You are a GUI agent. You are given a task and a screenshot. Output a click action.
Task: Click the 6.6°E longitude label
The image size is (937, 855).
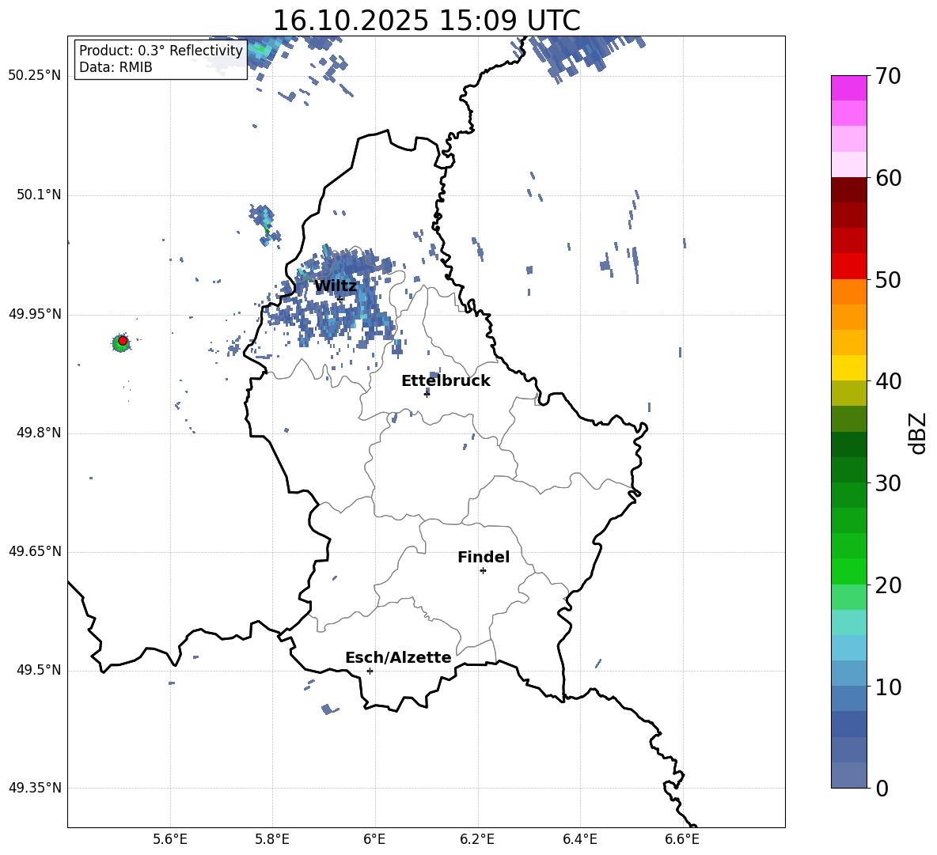point(682,839)
